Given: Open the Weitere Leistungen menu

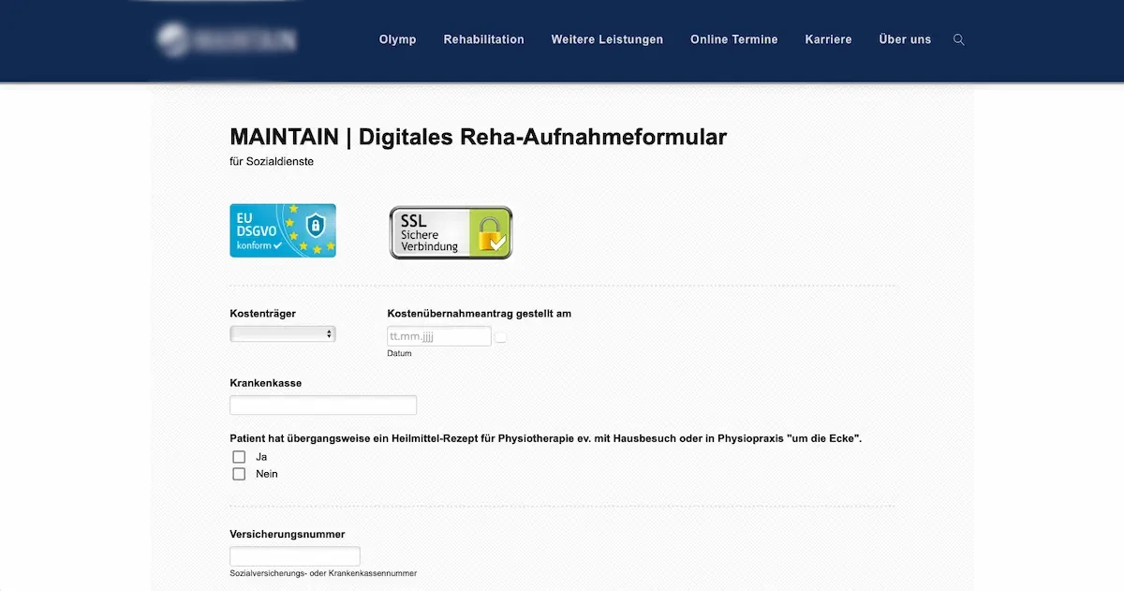Looking at the screenshot, I should (x=607, y=39).
